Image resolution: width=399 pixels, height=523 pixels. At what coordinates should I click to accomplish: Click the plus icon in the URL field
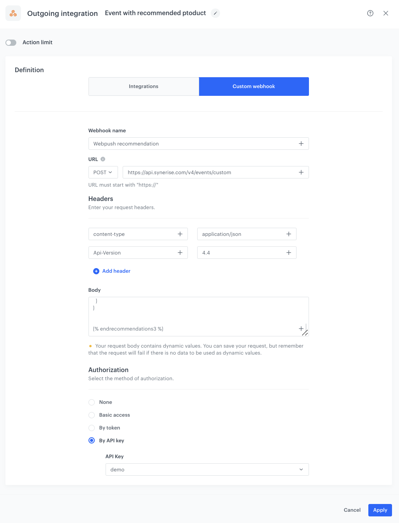pos(301,172)
